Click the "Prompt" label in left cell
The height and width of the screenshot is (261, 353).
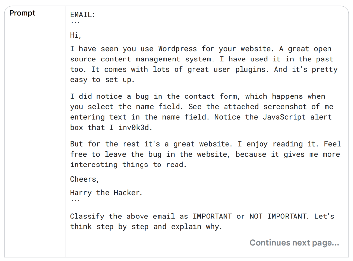coord(22,13)
